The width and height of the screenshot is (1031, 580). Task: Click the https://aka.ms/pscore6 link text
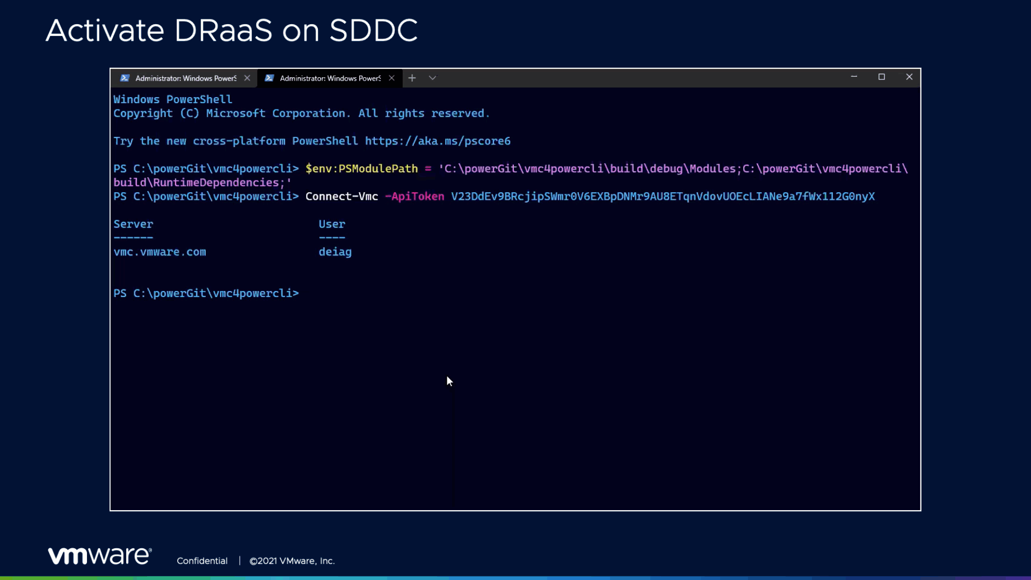point(438,141)
